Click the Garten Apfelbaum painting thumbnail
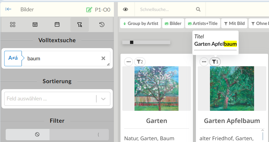The width and height of the screenshot is (269, 142). tap(232, 89)
